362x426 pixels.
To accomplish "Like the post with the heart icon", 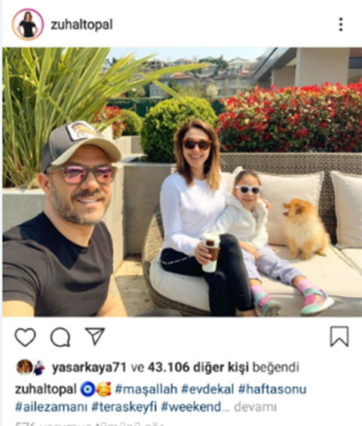I will point(25,337).
